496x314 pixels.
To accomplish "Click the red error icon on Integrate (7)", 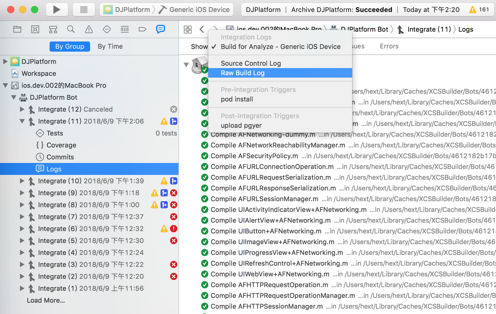I will coord(174,217).
